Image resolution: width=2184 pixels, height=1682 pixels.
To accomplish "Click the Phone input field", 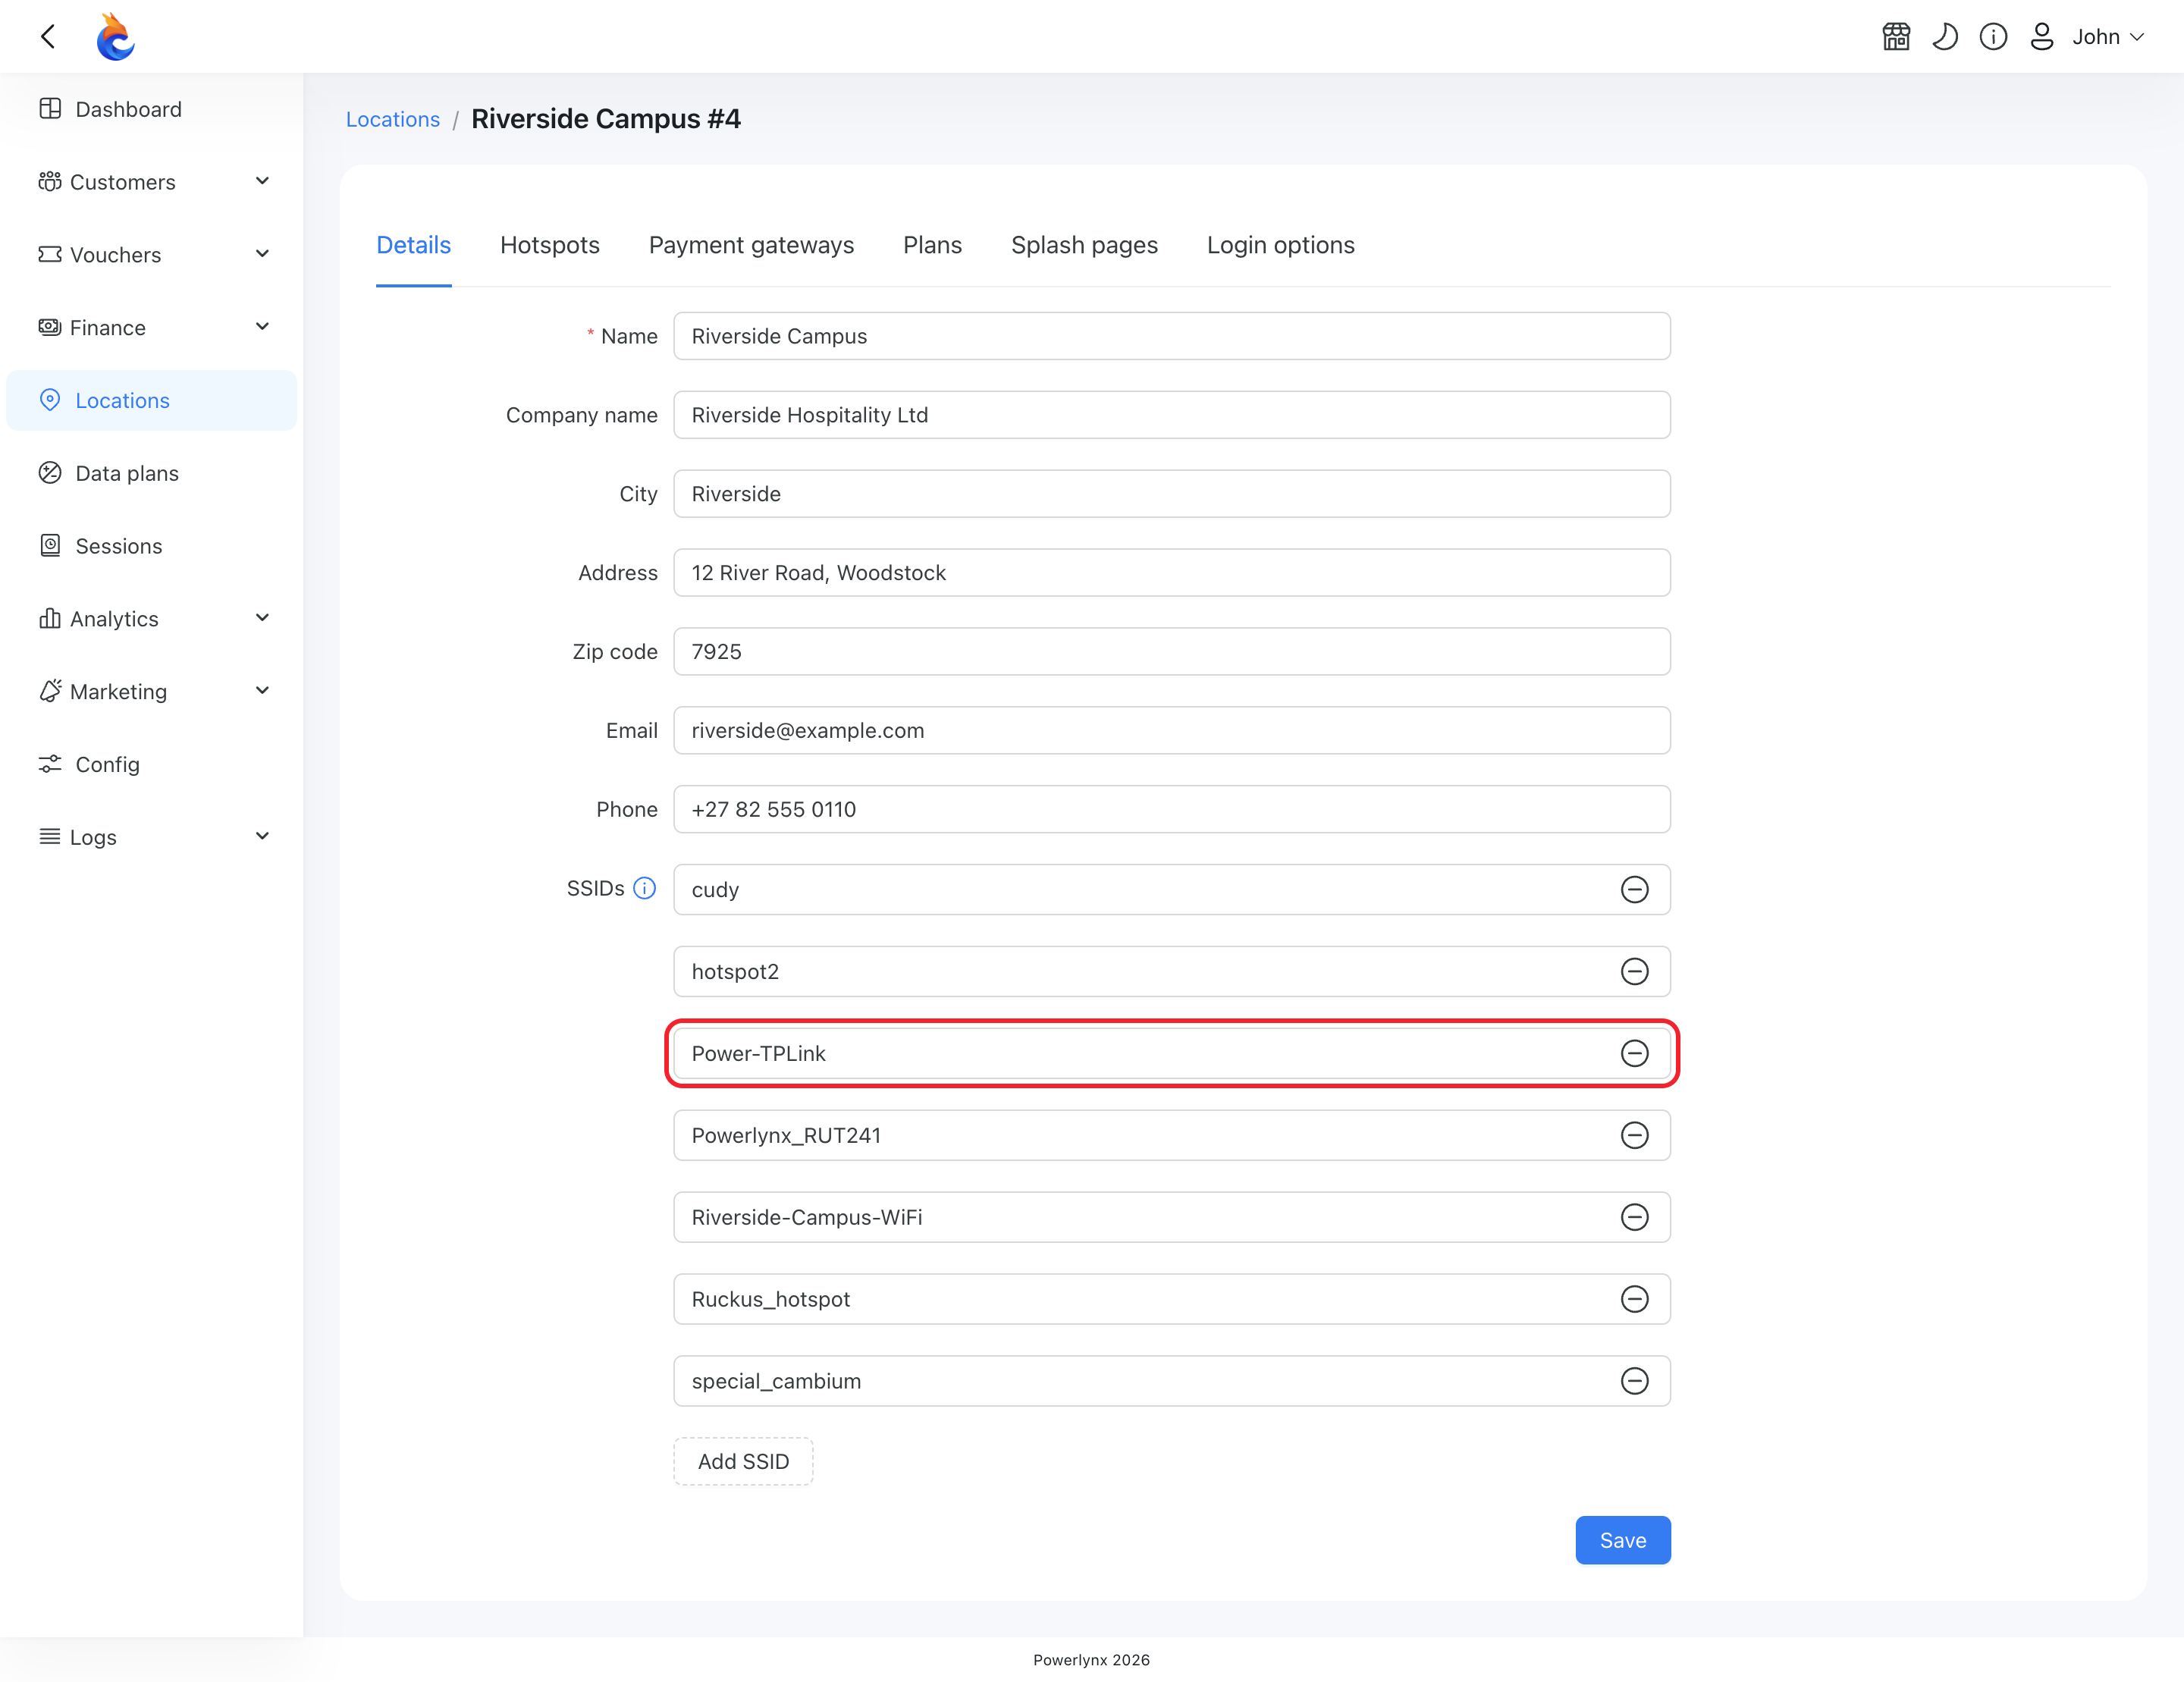I will click(x=1172, y=809).
